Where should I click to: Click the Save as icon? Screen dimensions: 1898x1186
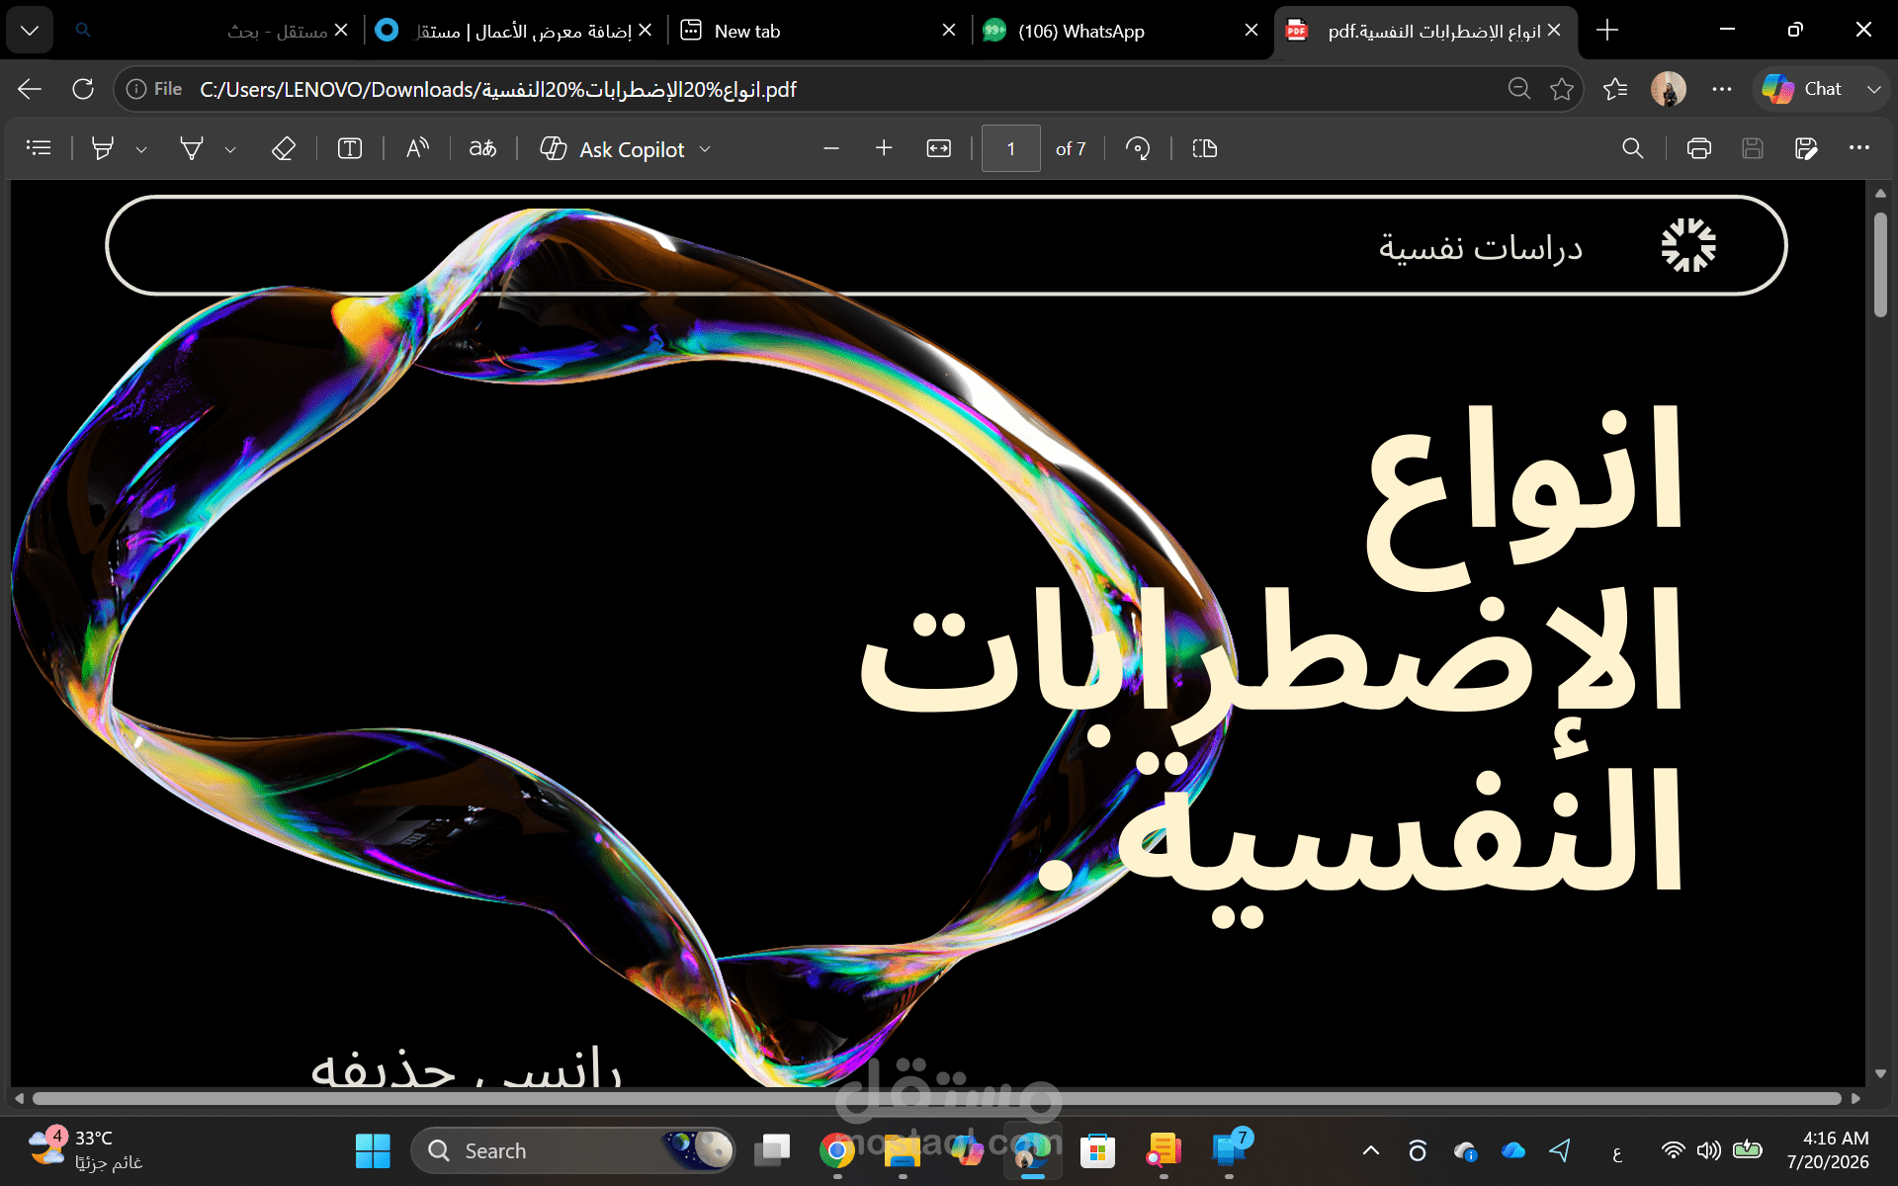1806,148
